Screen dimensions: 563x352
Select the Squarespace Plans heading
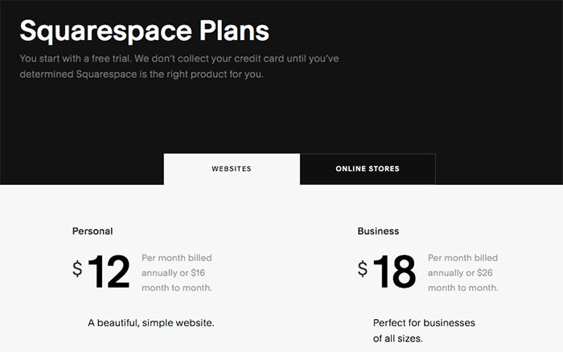tap(144, 31)
